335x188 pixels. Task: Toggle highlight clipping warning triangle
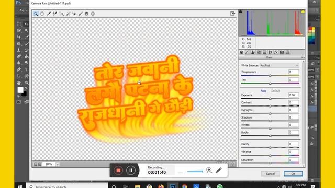(303, 11)
